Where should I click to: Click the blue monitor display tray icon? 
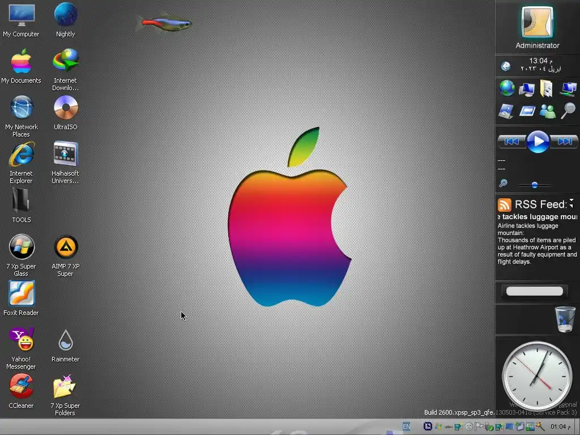pos(509,427)
